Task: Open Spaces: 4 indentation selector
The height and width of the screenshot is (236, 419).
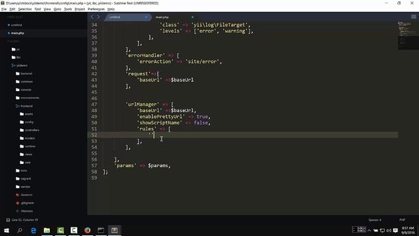Action: point(374,220)
